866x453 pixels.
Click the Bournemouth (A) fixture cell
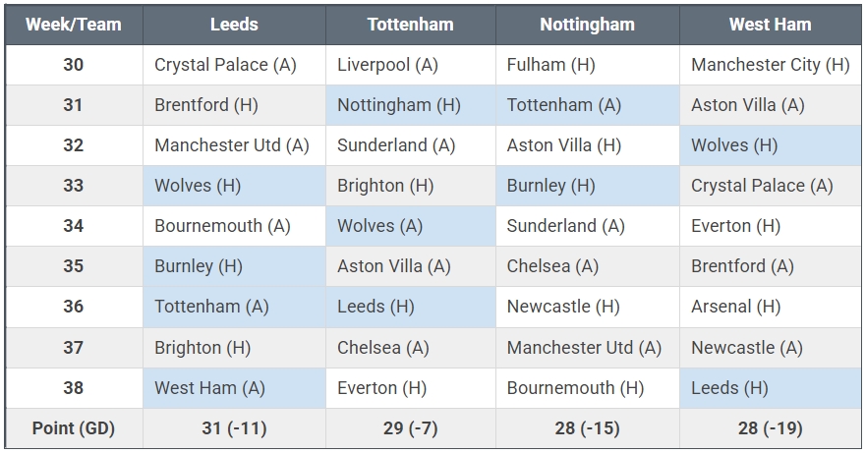point(222,226)
